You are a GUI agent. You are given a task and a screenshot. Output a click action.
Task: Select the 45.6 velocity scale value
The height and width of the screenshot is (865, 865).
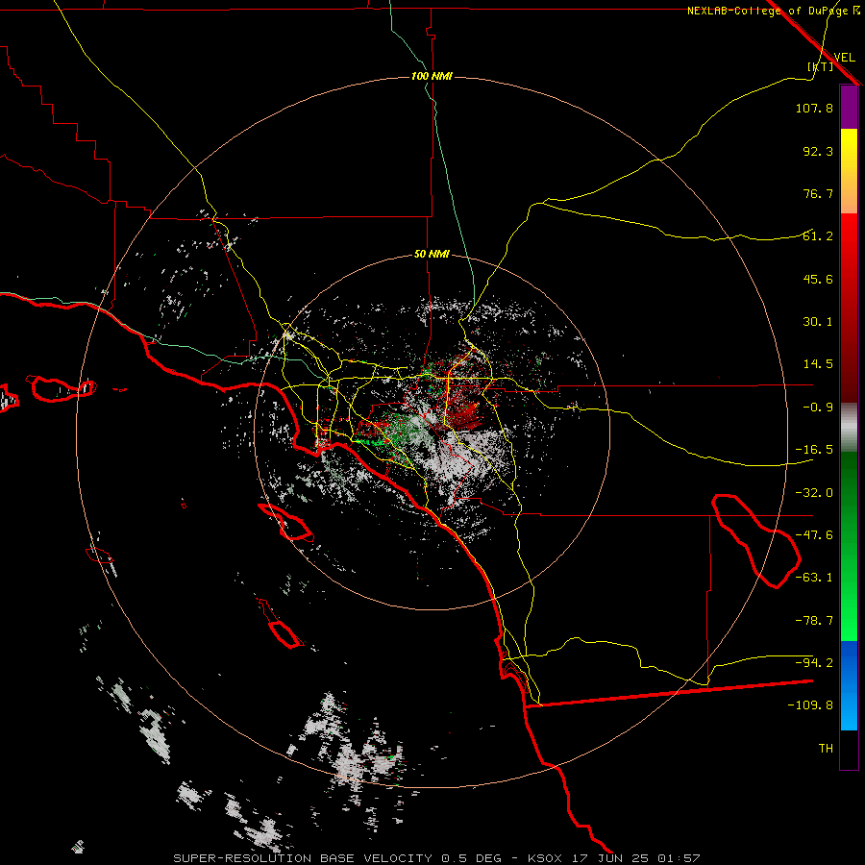pos(818,279)
